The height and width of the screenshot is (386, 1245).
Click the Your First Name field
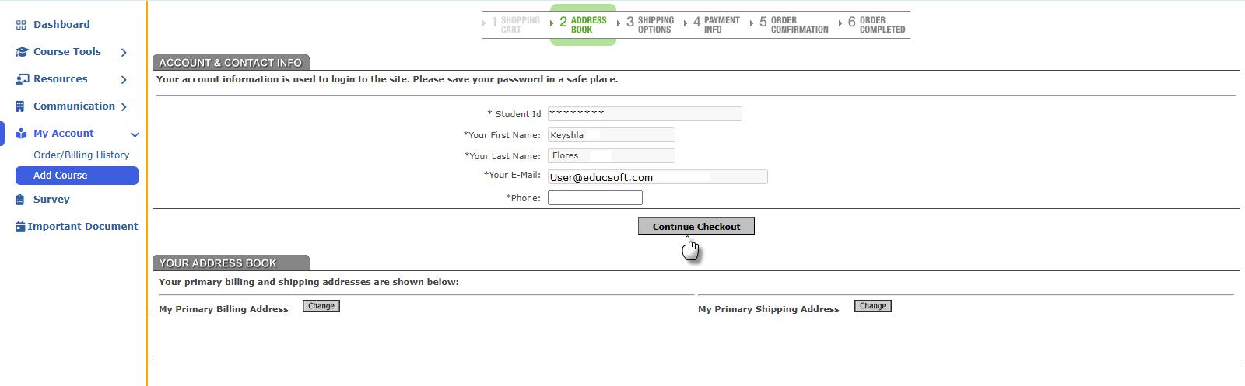tap(611, 135)
